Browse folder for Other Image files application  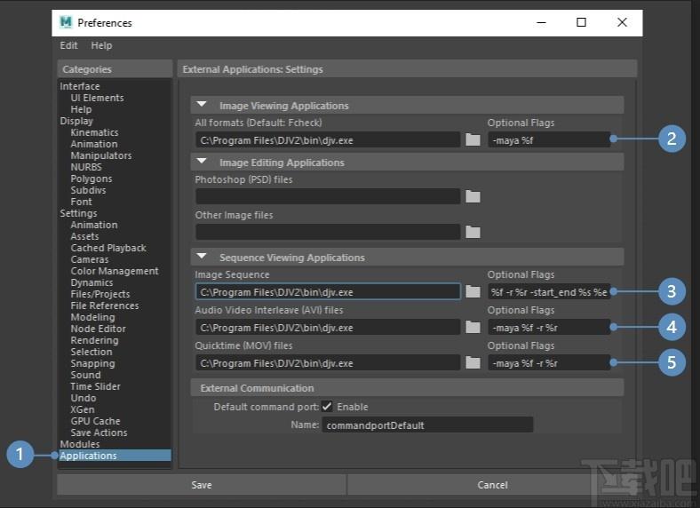tap(473, 232)
